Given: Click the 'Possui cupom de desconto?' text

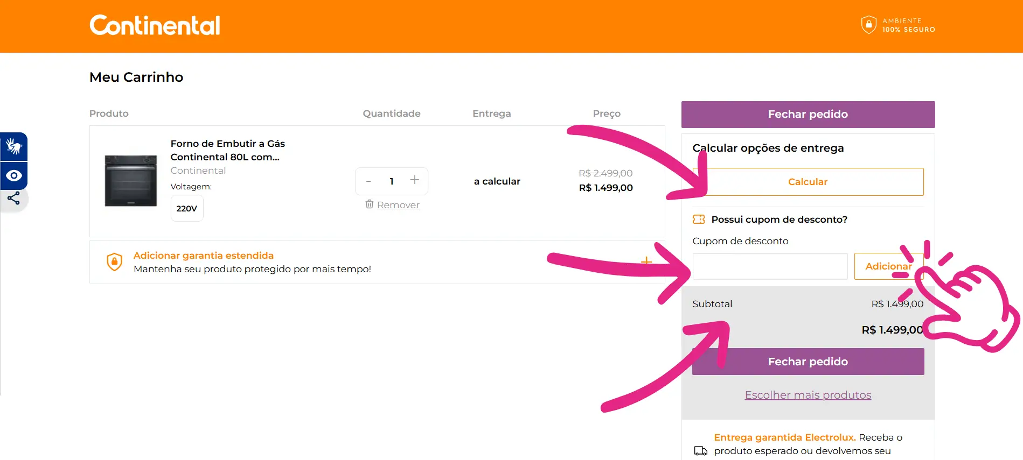Looking at the screenshot, I should coord(780,220).
